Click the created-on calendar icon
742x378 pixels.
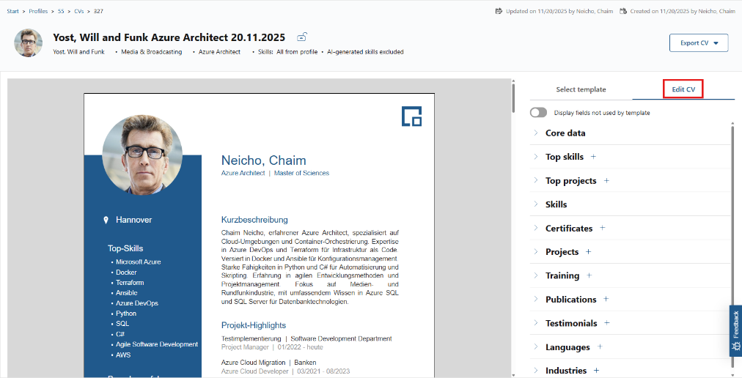click(x=623, y=11)
